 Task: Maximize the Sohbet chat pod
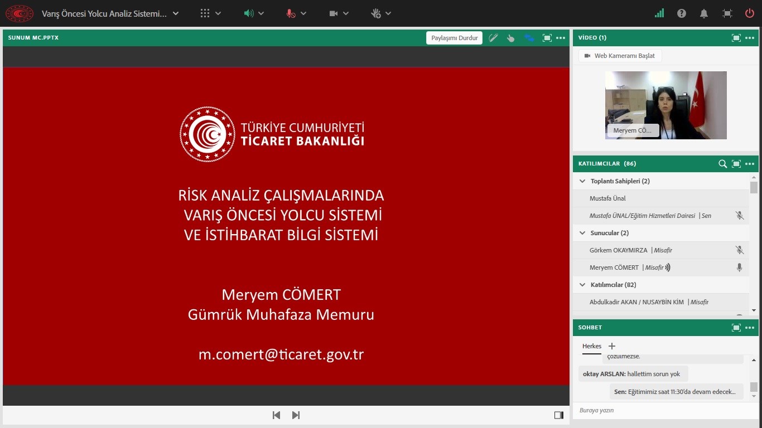[736, 328]
